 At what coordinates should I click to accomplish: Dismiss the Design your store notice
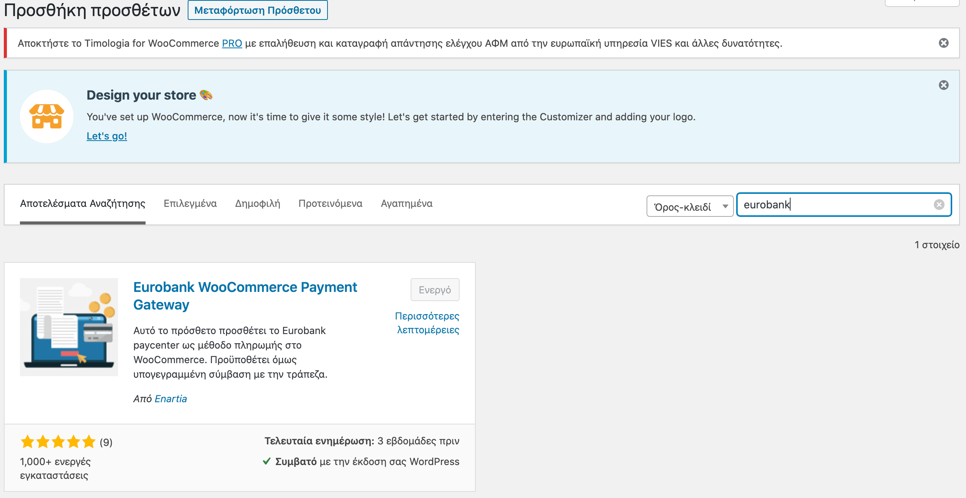pyautogui.click(x=943, y=85)
